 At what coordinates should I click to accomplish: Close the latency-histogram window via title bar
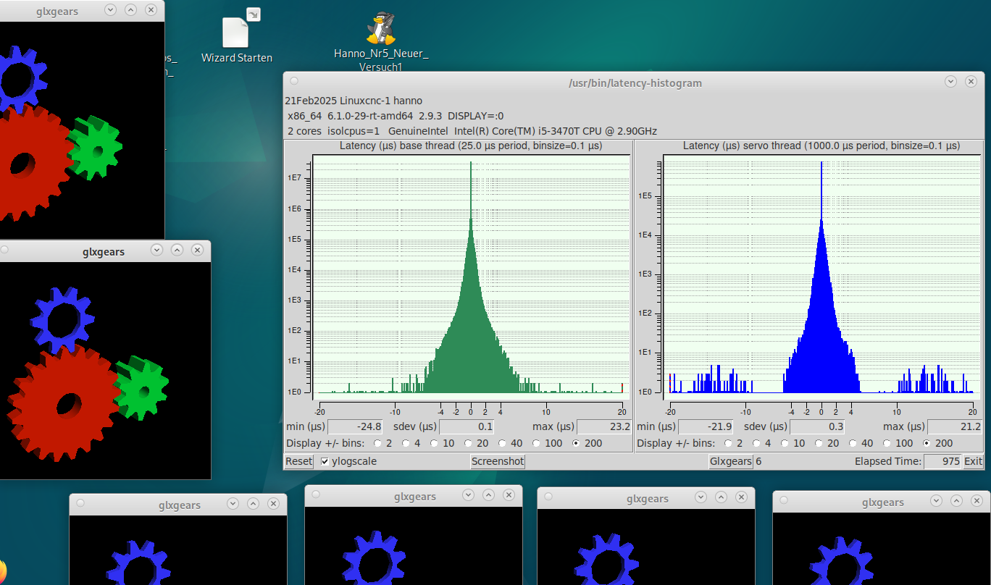(971, 83)
